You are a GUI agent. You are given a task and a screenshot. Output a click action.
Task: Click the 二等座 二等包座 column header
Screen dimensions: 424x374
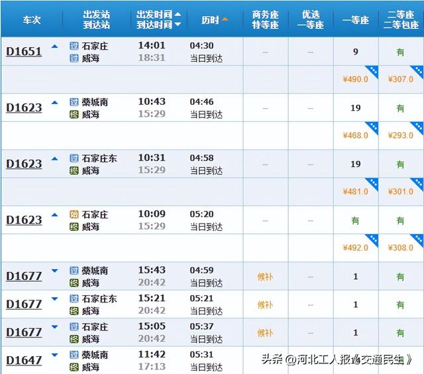[401, 19]
